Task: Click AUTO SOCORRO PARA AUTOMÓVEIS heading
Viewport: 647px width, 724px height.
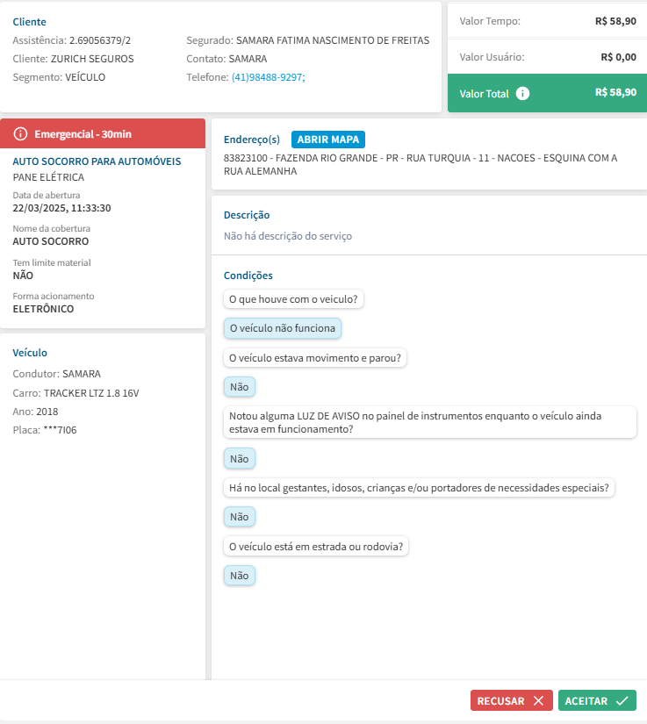Action: (x=97, y=161)
